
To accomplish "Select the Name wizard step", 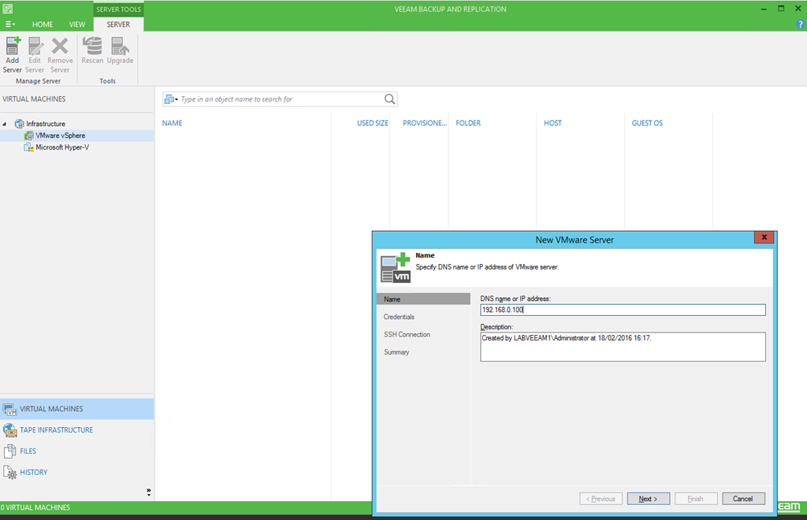I will 423,299.
